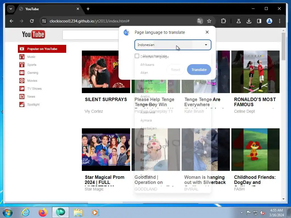Click the Viy Cortez channel link
This screenshot has height=218, width=291.
point(94,111)
